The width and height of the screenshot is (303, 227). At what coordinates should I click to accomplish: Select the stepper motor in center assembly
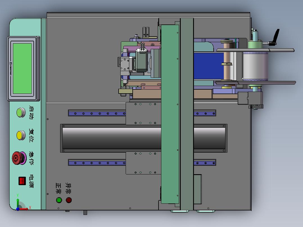[x=142, y=60]
